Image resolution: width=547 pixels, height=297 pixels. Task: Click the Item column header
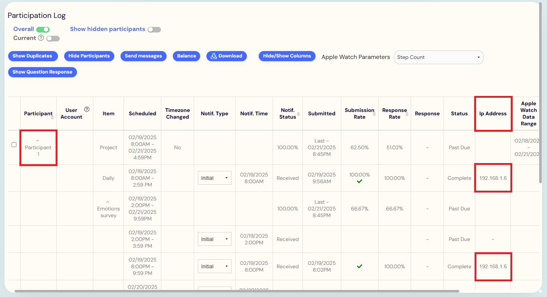click(x=108, y=113)
